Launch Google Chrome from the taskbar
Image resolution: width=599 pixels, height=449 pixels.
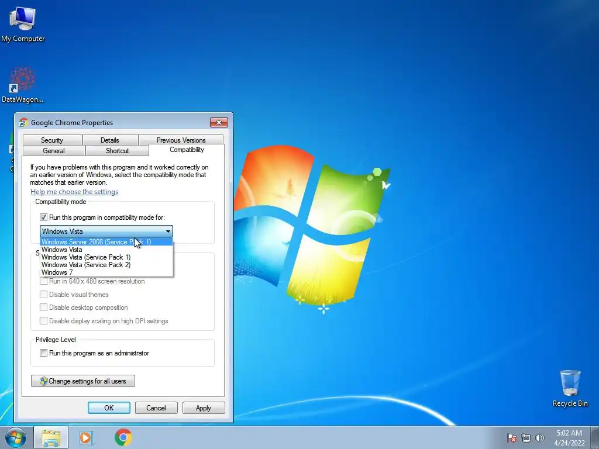tap(123, 437)
